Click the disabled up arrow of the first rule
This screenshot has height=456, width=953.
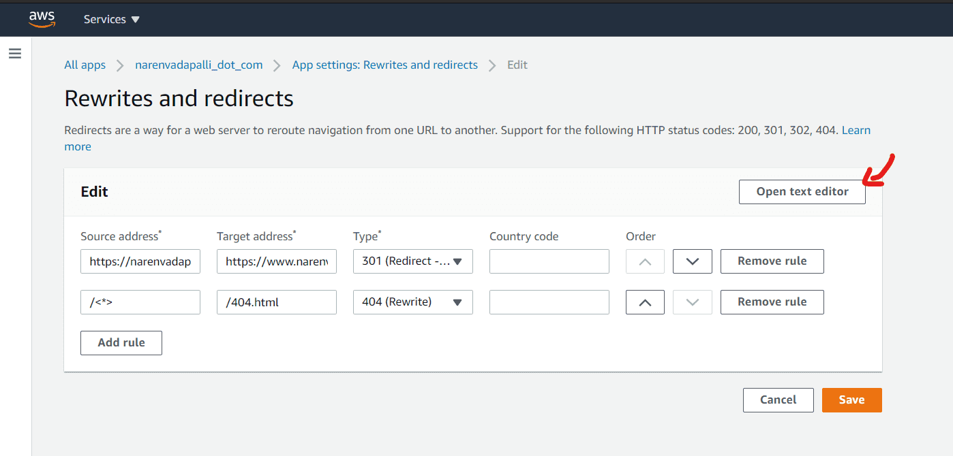coord(645,261)
